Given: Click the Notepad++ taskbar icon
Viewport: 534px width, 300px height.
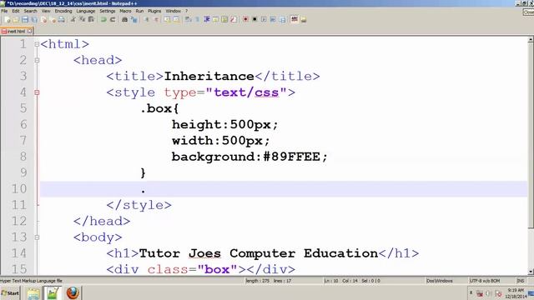Looking at the screenshot, I should (x=52, y=293).
